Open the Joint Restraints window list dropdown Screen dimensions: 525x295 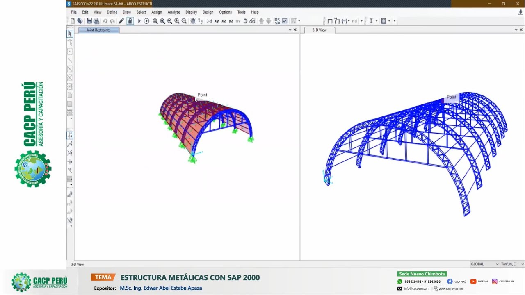click(290, 30)
